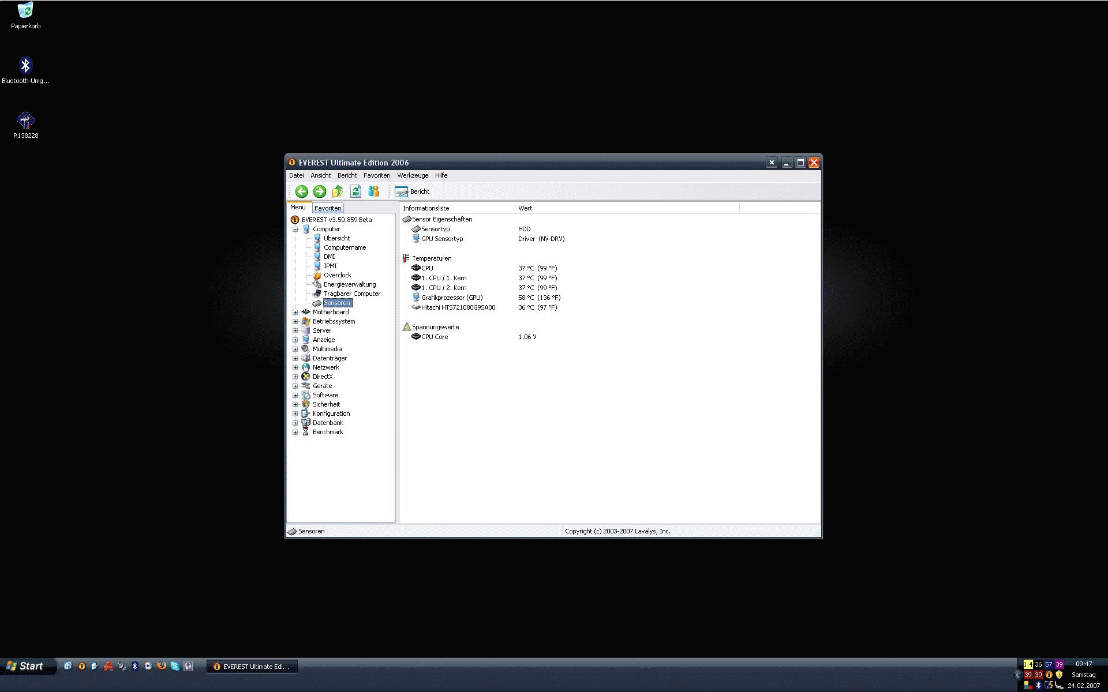Expand the Datenbank tree node

point(295,423)
